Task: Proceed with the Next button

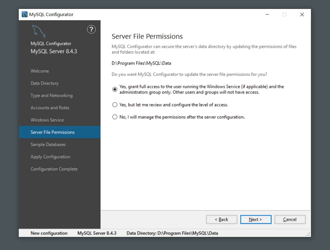Action: coord(256,219)
